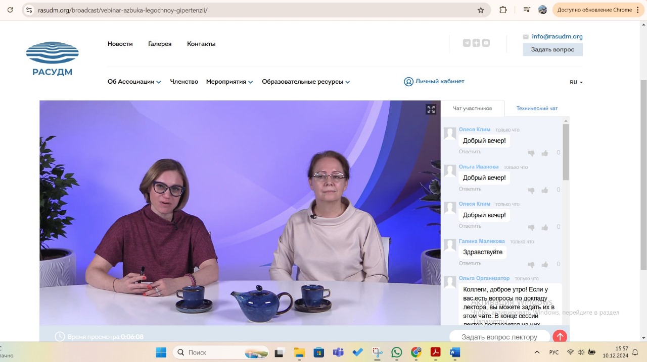Click the chat panel scrollbar thumb
The image size is (647, 362).
pyautogui.click(x=566, y=152)
